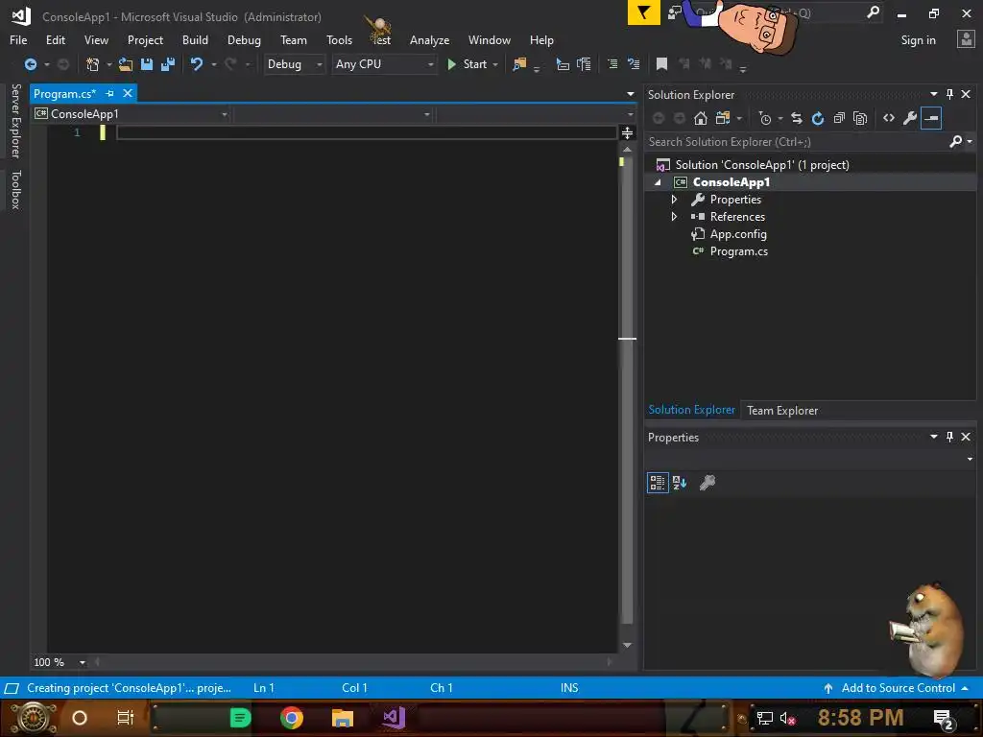
Task: Toggle Categorized view in the Properties panel
Action: [x=658, y=483]
